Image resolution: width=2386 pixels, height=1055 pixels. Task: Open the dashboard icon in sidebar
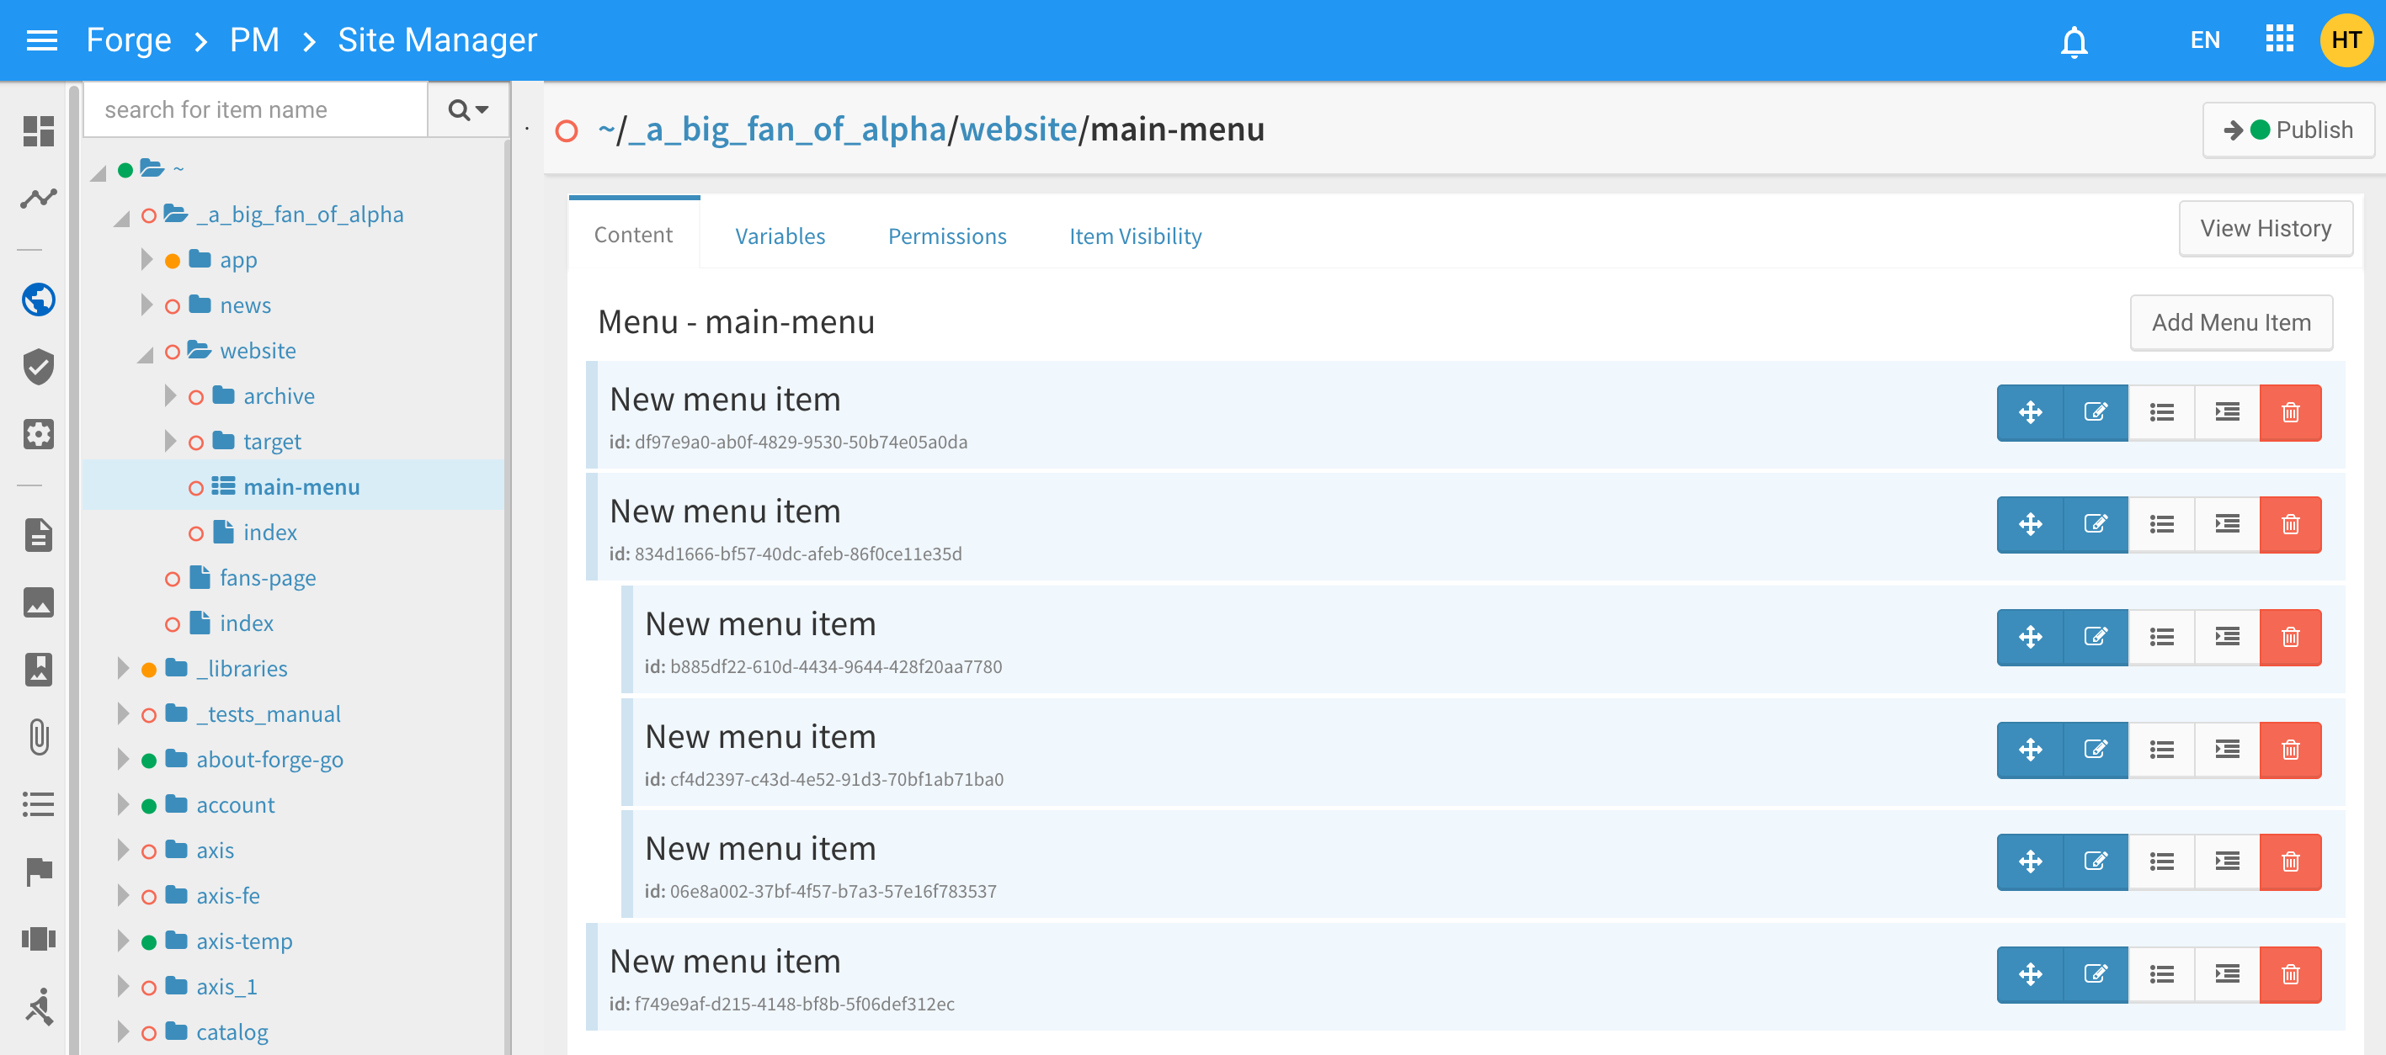[38, 130]
